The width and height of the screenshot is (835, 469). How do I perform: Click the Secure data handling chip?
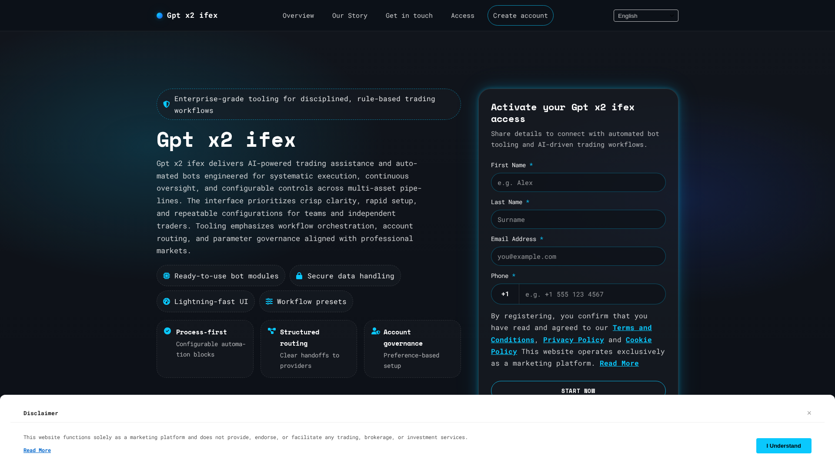(345, 276)
